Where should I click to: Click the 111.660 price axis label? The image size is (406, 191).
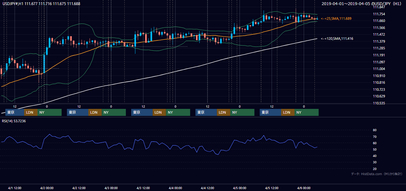click(379, 21)
